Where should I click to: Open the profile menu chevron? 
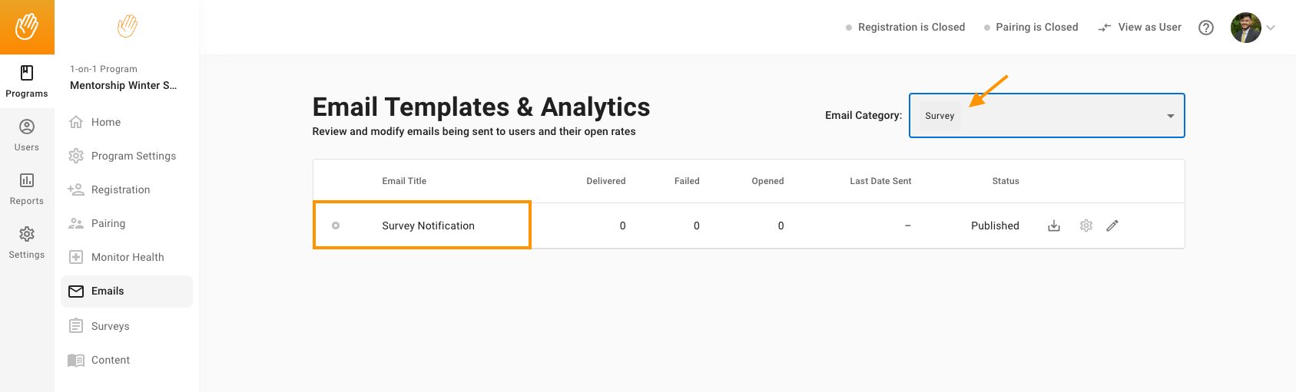click(1271, 28)
